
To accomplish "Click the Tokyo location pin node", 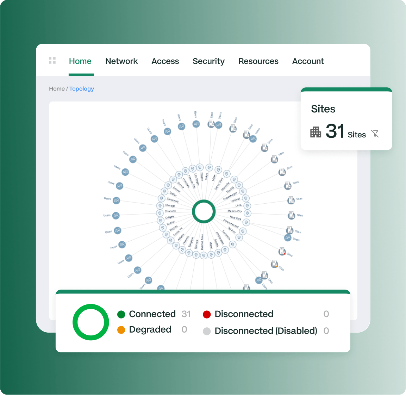I will [x=209, y=167].
